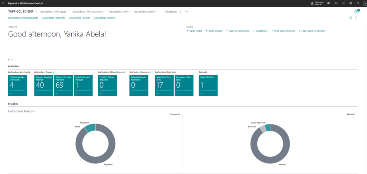Create a new Sales Credit Memo

click(x=238, y=31)
